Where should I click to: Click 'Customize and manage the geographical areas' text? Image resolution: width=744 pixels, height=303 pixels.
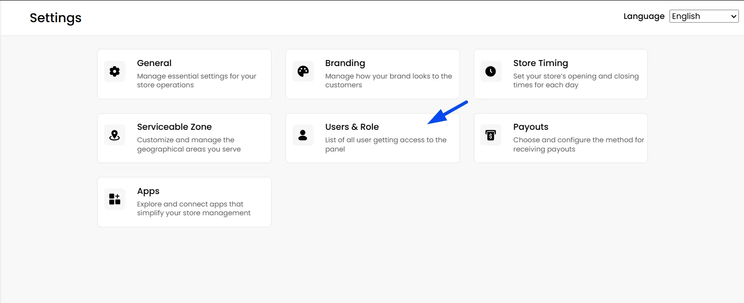coord(189,145)
